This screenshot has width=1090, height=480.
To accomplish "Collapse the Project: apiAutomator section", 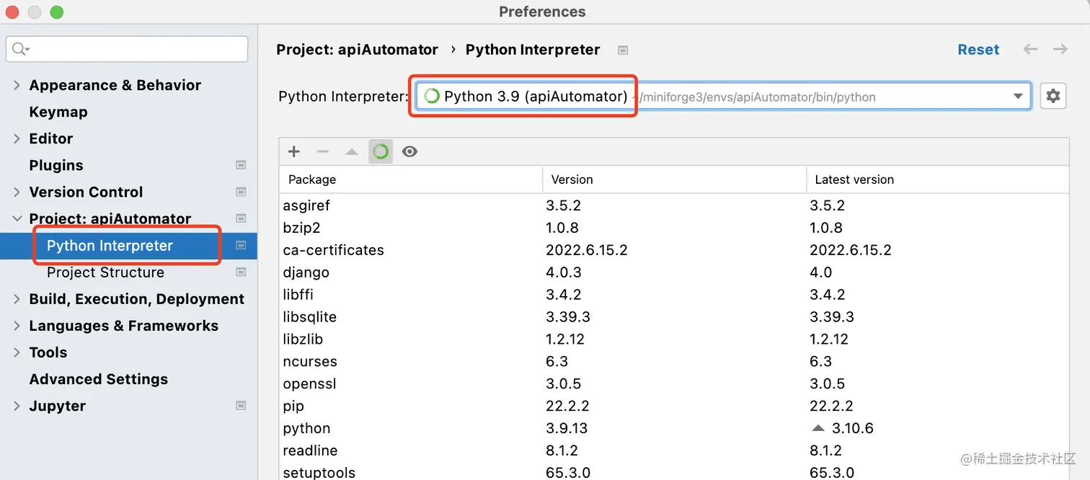I will click(x=17, y=218).
